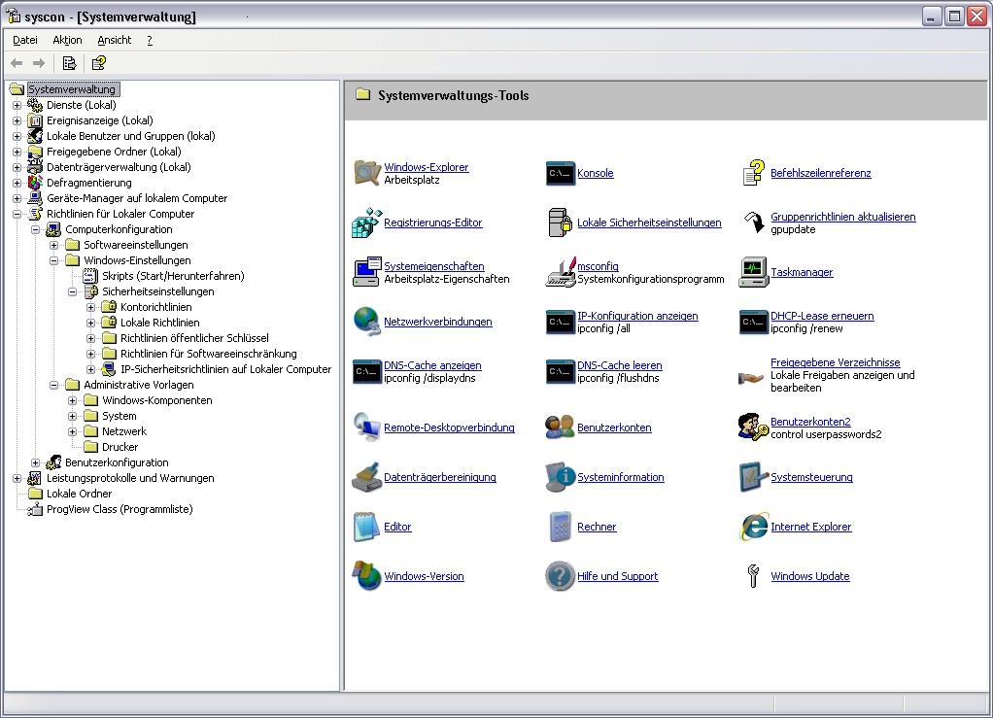The image size is (993, 718).
Task: Click the DHCP-Lease erneuern console icon
Action: tap(753, 322)
